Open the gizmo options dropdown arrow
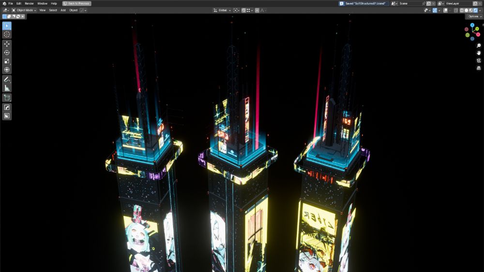 pyautogui.click(x=439, y=10)
